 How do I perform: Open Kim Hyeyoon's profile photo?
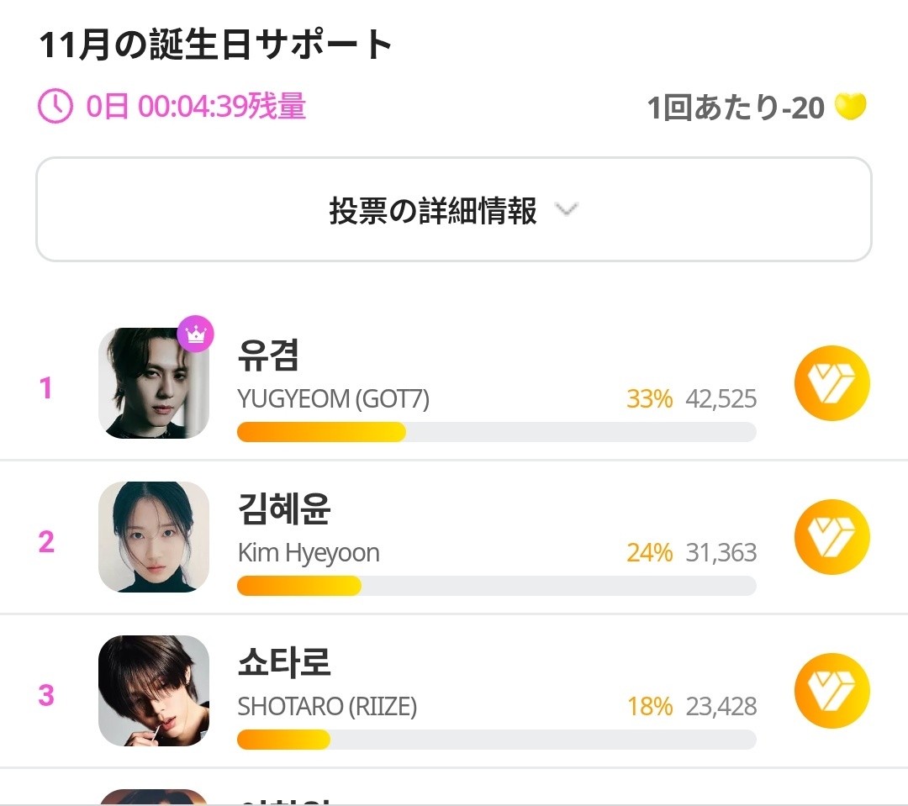click(x=154, y=537)
